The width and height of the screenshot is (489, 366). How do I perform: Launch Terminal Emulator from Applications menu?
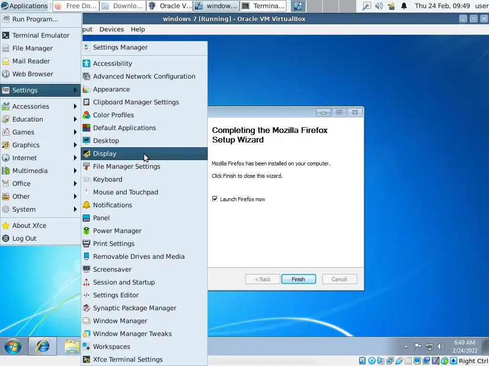coord(41,35)
